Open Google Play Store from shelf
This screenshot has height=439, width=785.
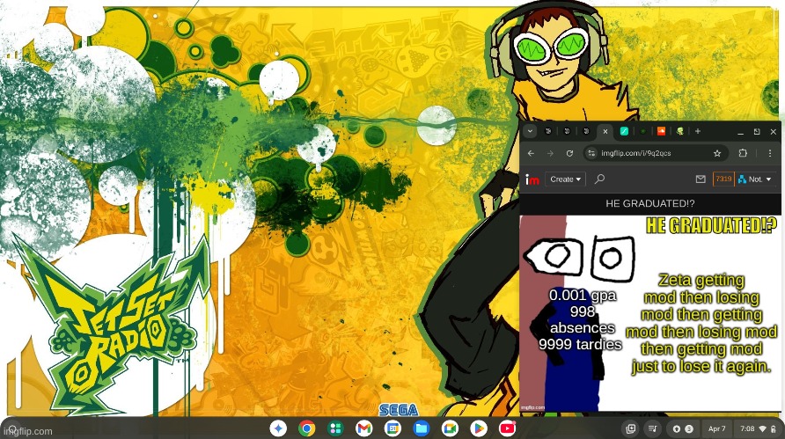(x=478, y=428)
